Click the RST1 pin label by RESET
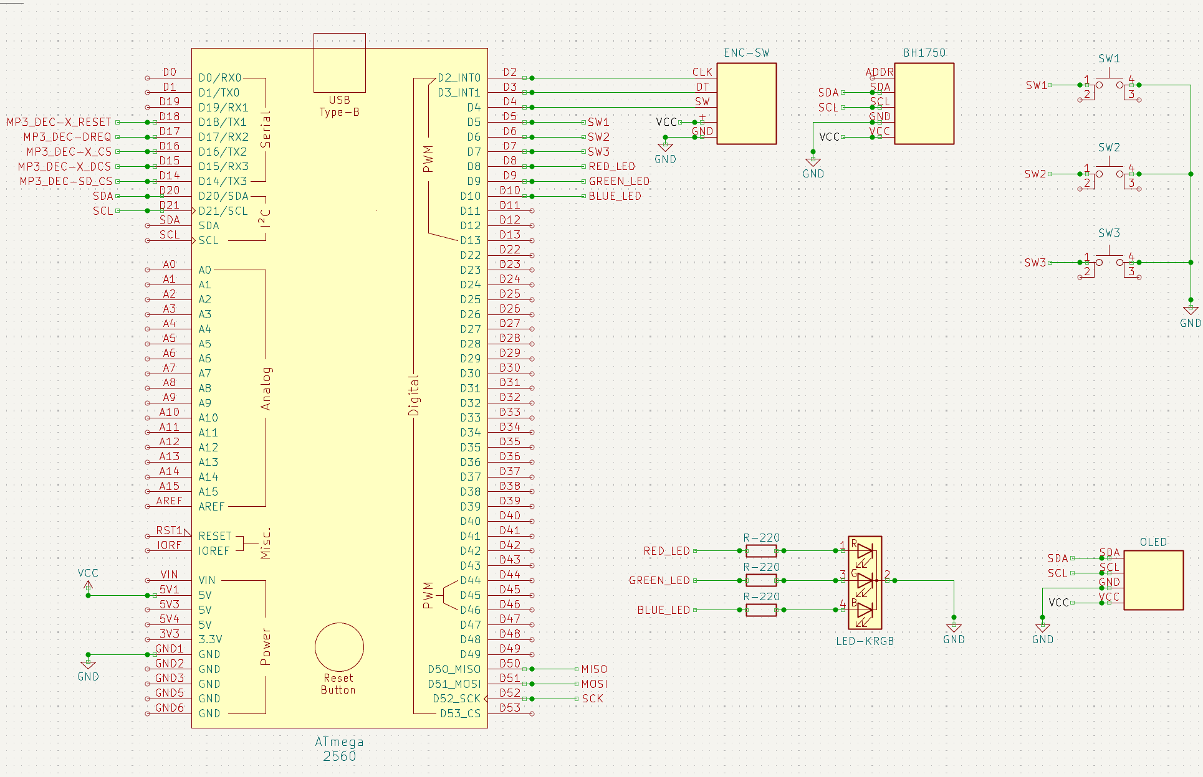This screenshot has width=1203, height=777. tap(170, 530)
